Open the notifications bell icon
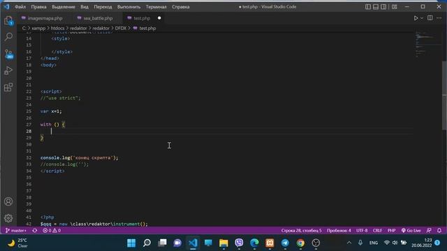 point(439,231)
